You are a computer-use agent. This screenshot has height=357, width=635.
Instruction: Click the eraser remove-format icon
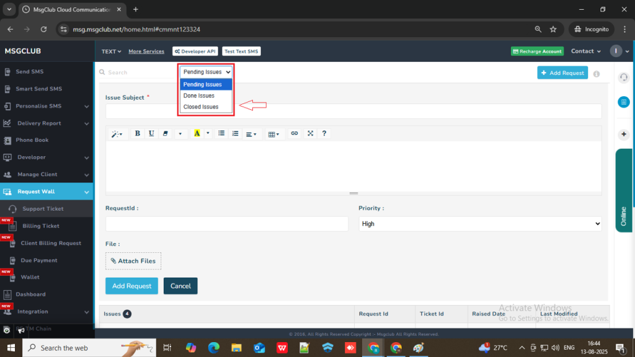(x=165, y=134)
